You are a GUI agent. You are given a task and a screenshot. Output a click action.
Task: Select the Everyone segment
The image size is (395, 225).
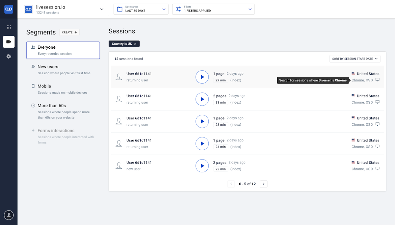[63, 50]
